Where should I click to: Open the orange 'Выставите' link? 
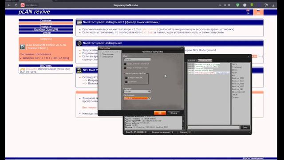coord(89,108)
